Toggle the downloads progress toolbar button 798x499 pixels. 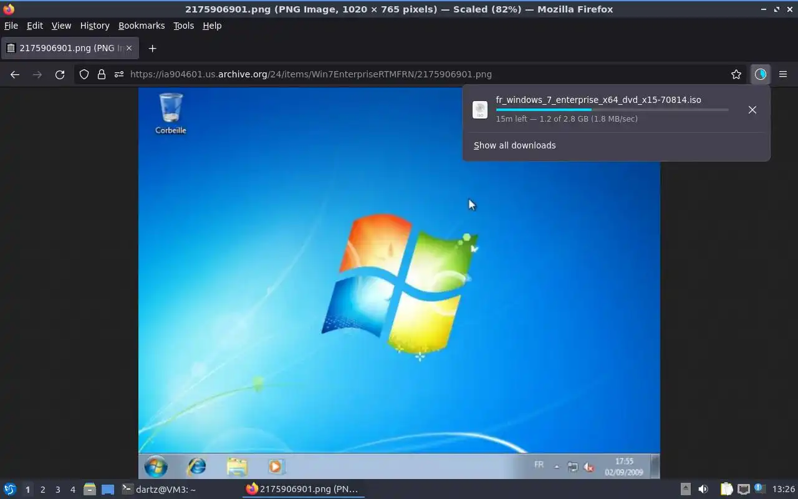point(761,74)
